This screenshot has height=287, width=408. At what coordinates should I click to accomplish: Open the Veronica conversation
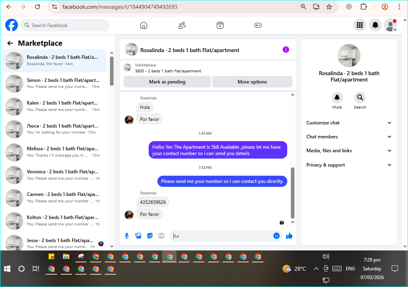pyautogui.click(x=54, y=175)
